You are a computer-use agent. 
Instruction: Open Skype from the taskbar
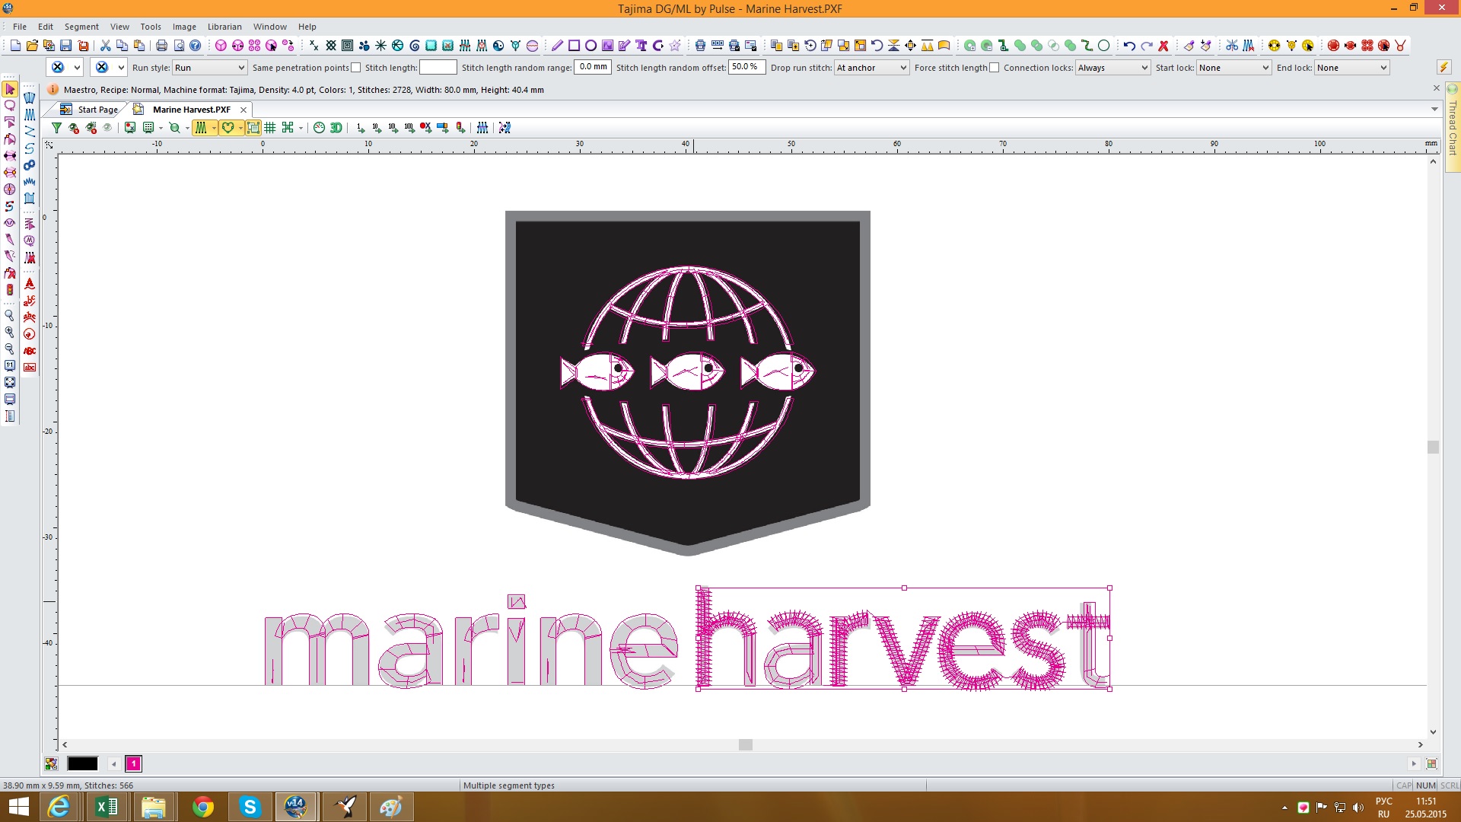(x=250, y=807)
